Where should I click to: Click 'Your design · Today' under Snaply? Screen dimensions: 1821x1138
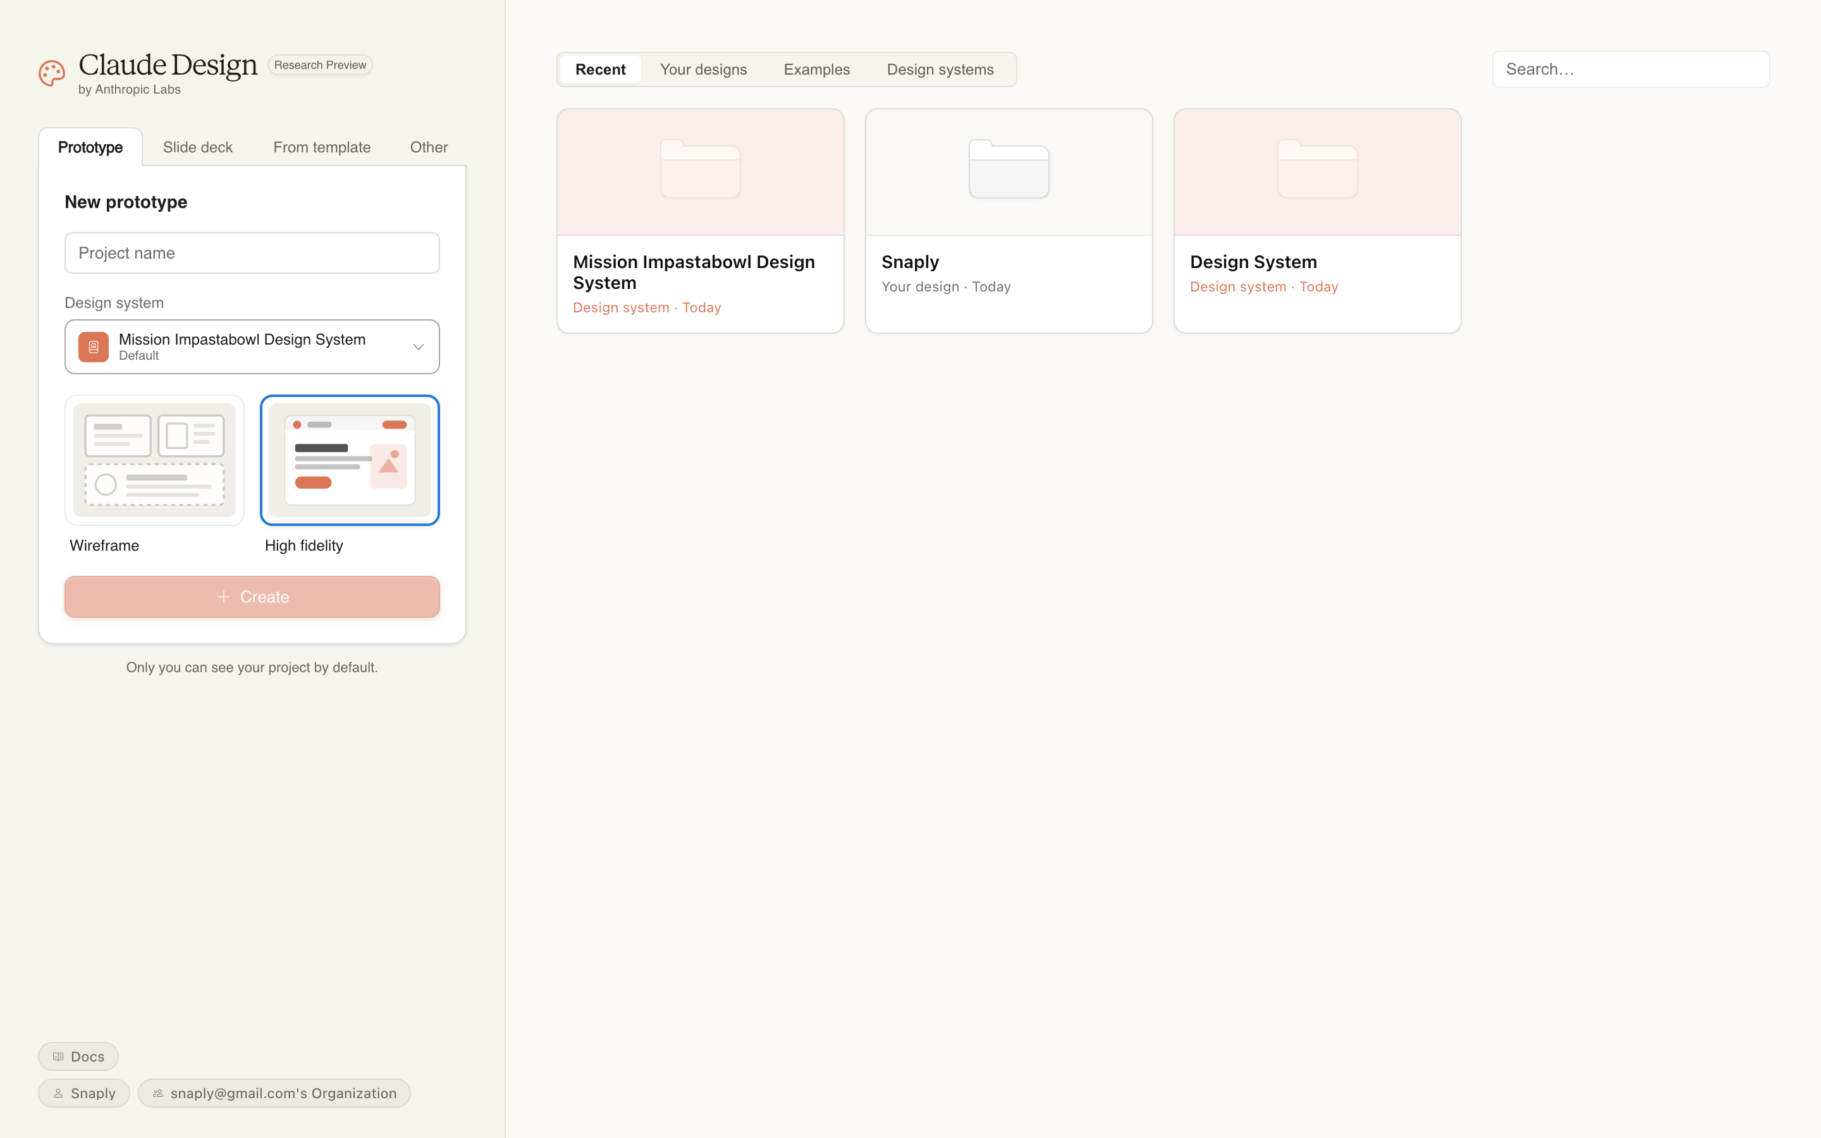click(946, 287)
